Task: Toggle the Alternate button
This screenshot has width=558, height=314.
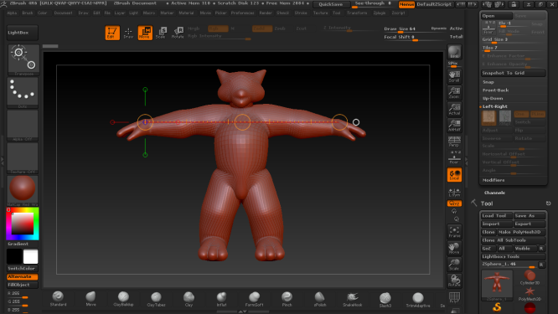Action: [x=23, y=276]
